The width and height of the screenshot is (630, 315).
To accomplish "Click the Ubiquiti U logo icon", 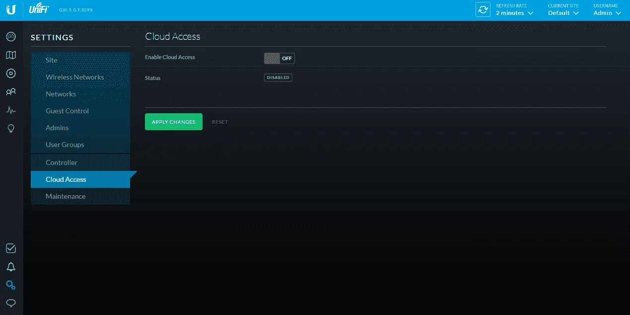I will [x=11, y=10].
